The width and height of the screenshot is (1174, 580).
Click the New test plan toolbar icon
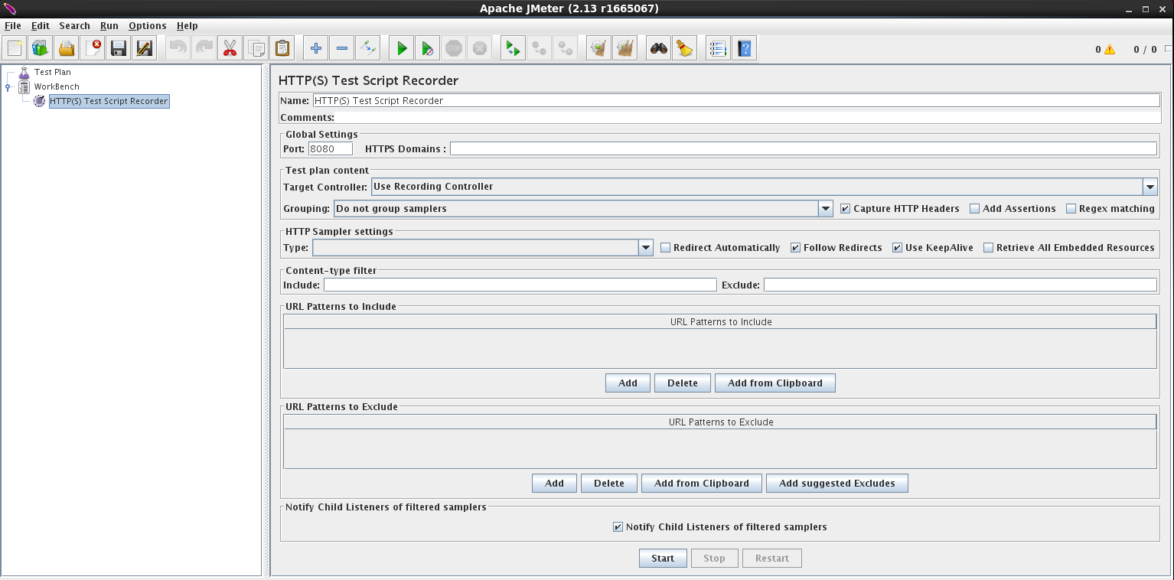[15, 48]
